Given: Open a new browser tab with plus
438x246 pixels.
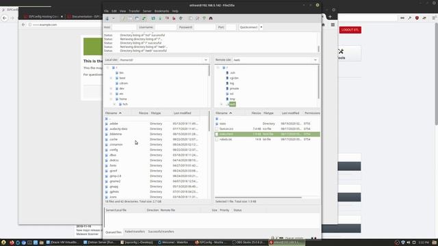Looking at the screenshot, I should (x=330, y=16).
